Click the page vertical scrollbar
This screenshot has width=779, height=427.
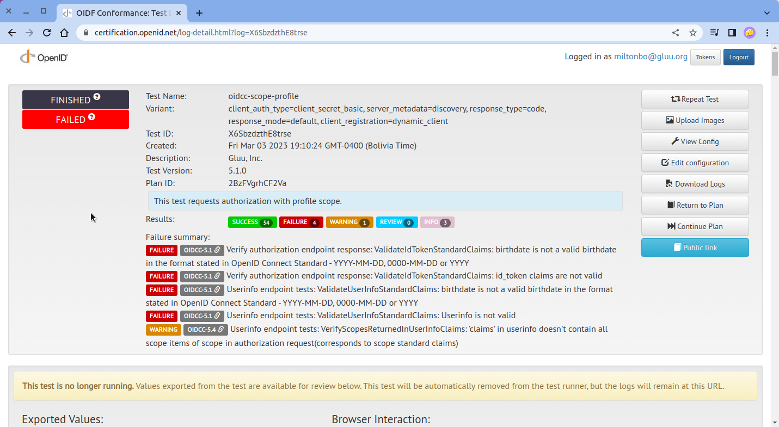point(775,63)
